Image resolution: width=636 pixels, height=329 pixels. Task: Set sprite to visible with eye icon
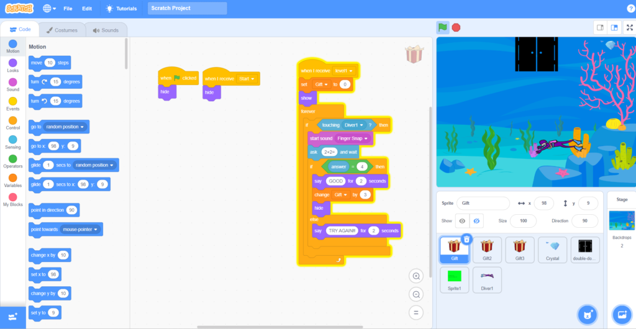pyautogui.click(x=461, y=221)
